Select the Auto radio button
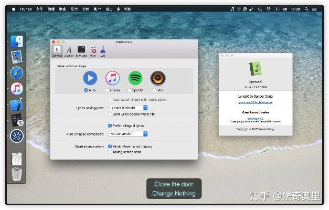The image size is (329, 210). (86, 90)
